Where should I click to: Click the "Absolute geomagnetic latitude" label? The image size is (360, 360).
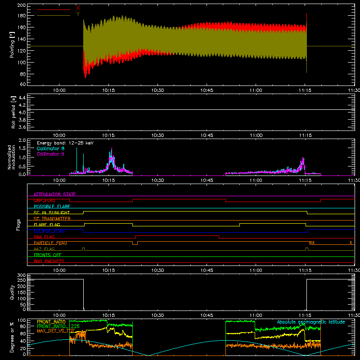(x=311, y=322)
